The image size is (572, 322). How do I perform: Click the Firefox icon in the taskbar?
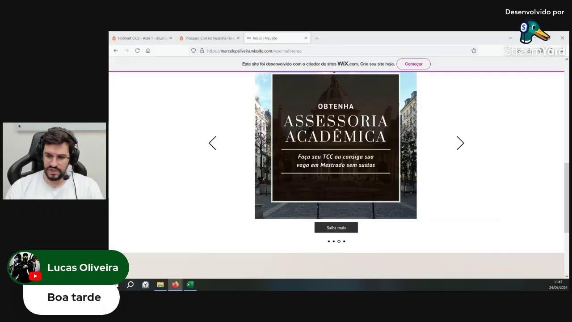click(x=175, y=284)
